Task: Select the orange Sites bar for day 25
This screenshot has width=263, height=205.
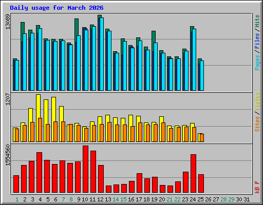Action: pyautogui.click(x=202, y=138)
